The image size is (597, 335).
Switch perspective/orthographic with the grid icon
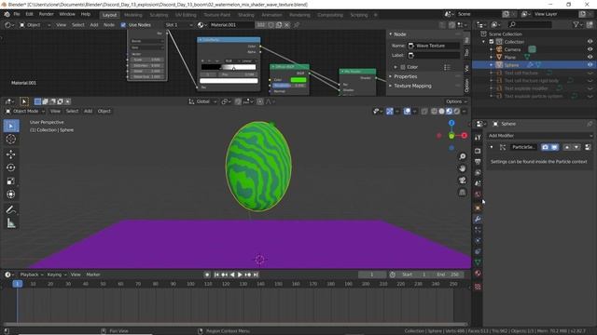click(x=463, y=193)
